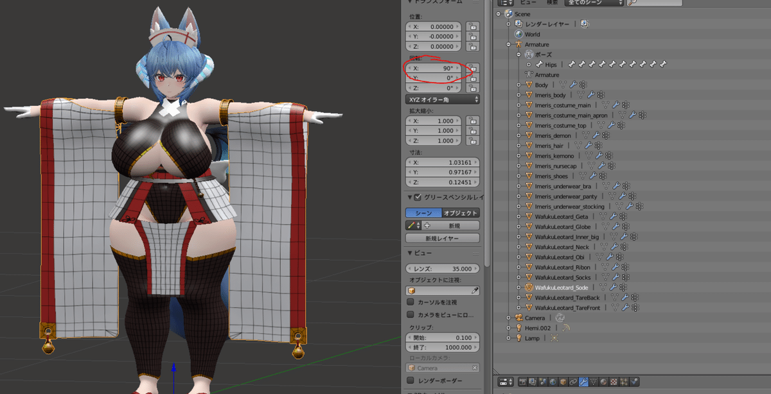This screenshot has width=771, height=394.
Task: Select the World globe icon in outliner
Action: coord(518,34)
